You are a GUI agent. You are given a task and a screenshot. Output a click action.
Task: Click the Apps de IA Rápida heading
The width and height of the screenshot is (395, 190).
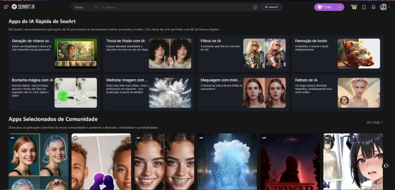pos(42,22)
